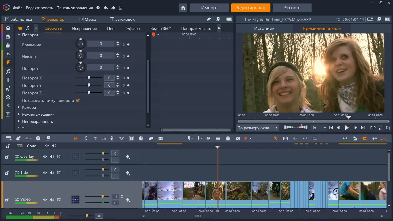
Task: Hide the (0) Overlay track with eye icon
Action: click(45, 157)
